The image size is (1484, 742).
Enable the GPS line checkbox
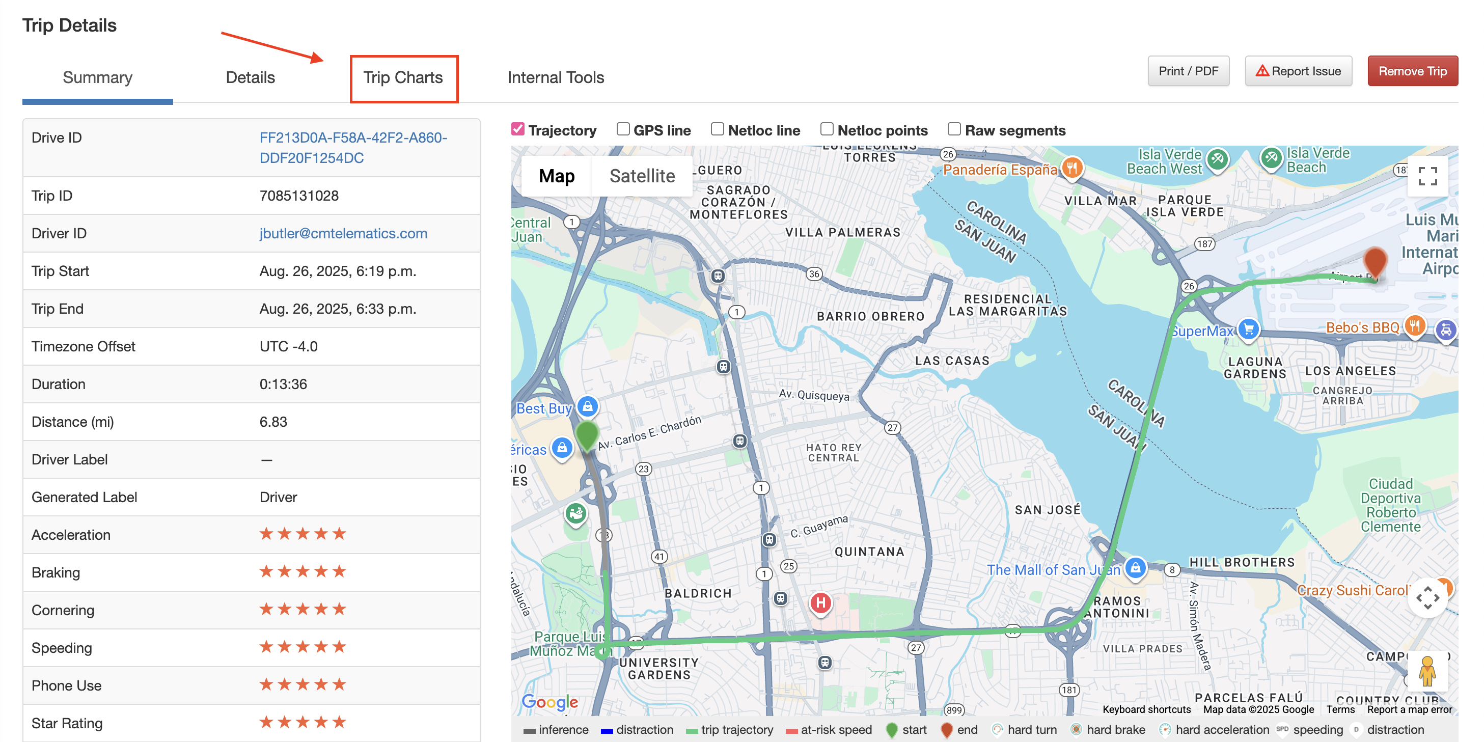pyautogui.click(x=622, y=129)
